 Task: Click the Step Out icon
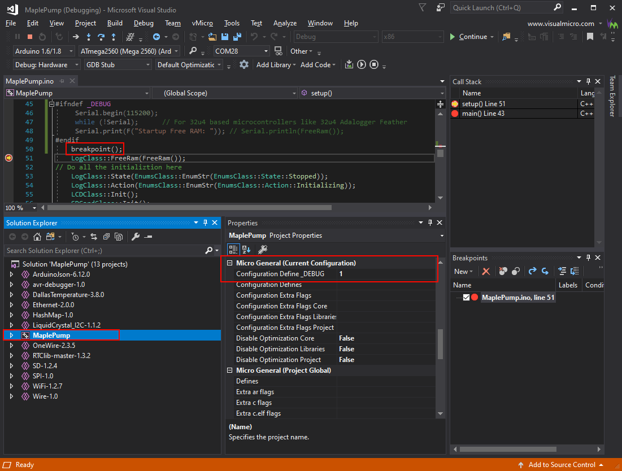click(114, 37)
